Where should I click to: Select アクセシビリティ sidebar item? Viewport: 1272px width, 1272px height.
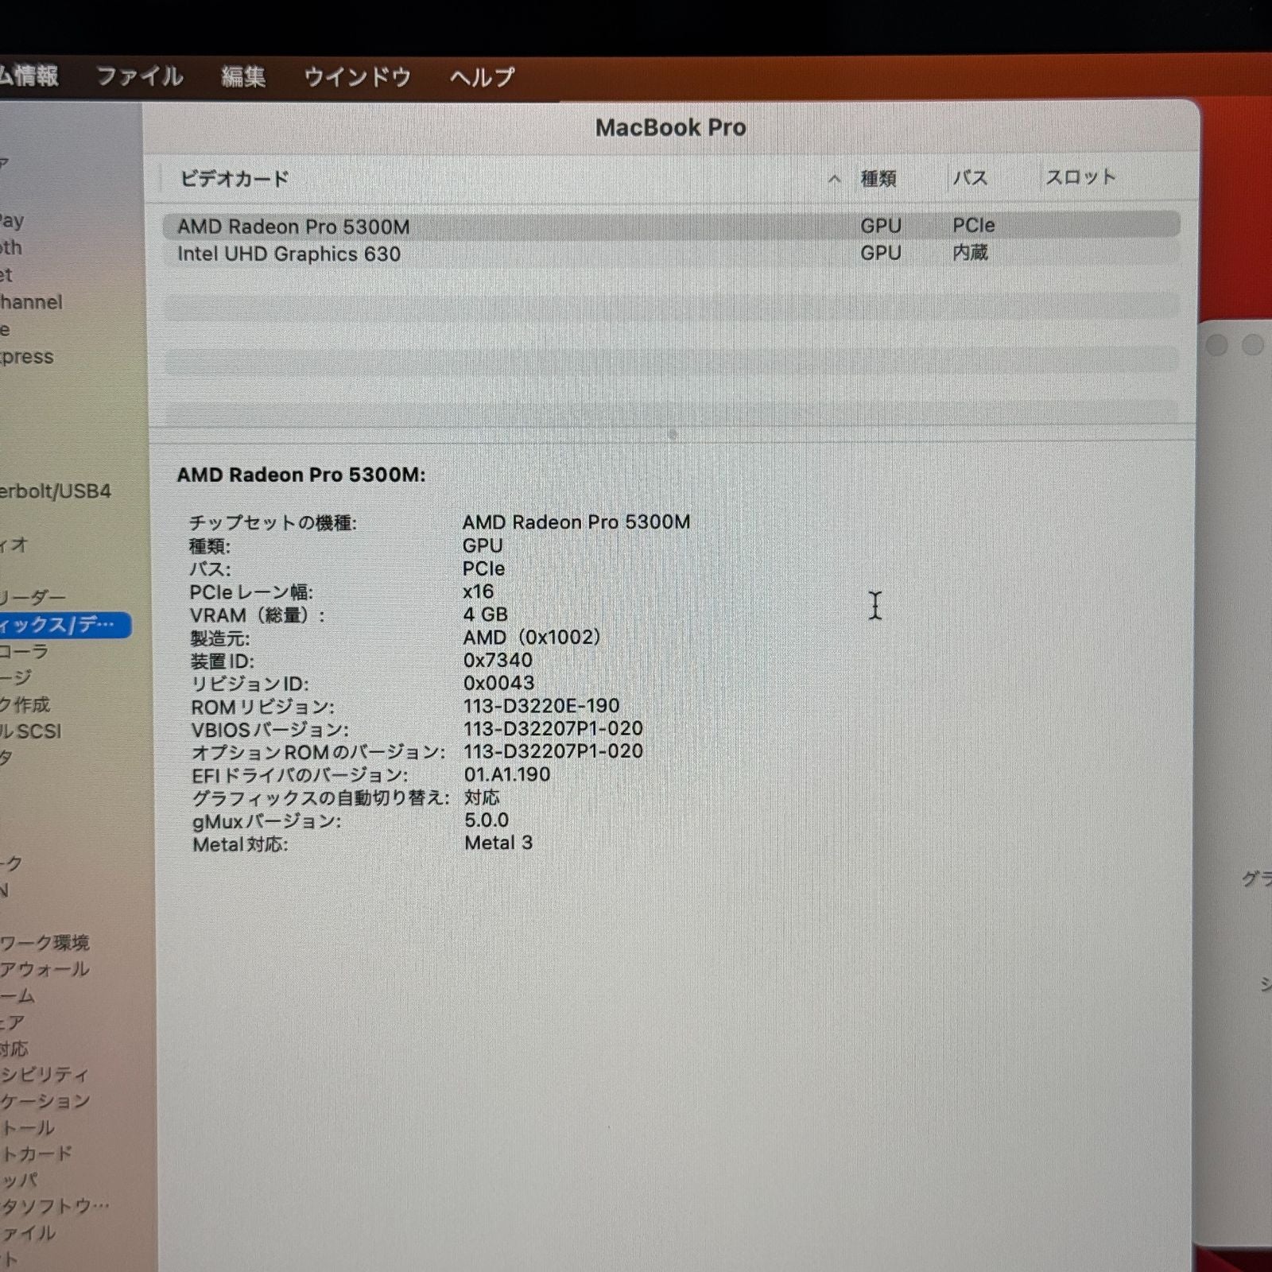click(45, 1075)
